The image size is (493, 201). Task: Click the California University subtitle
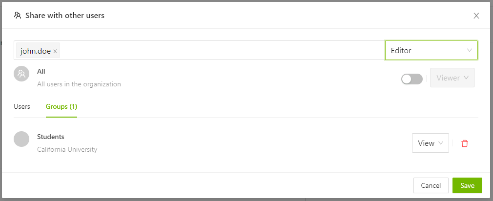point(67,149)
